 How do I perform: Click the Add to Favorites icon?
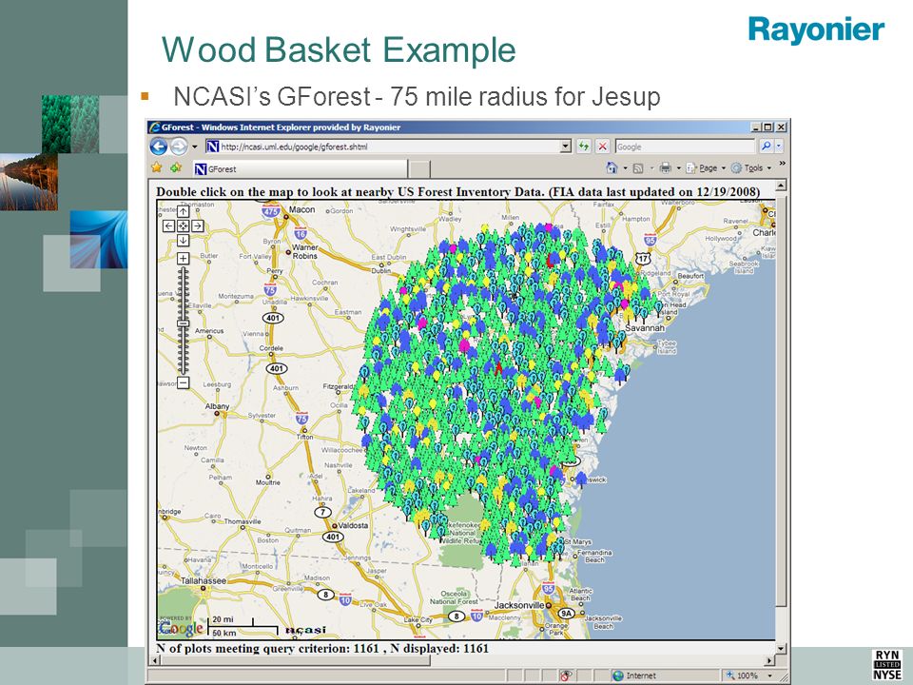(175, 167)
